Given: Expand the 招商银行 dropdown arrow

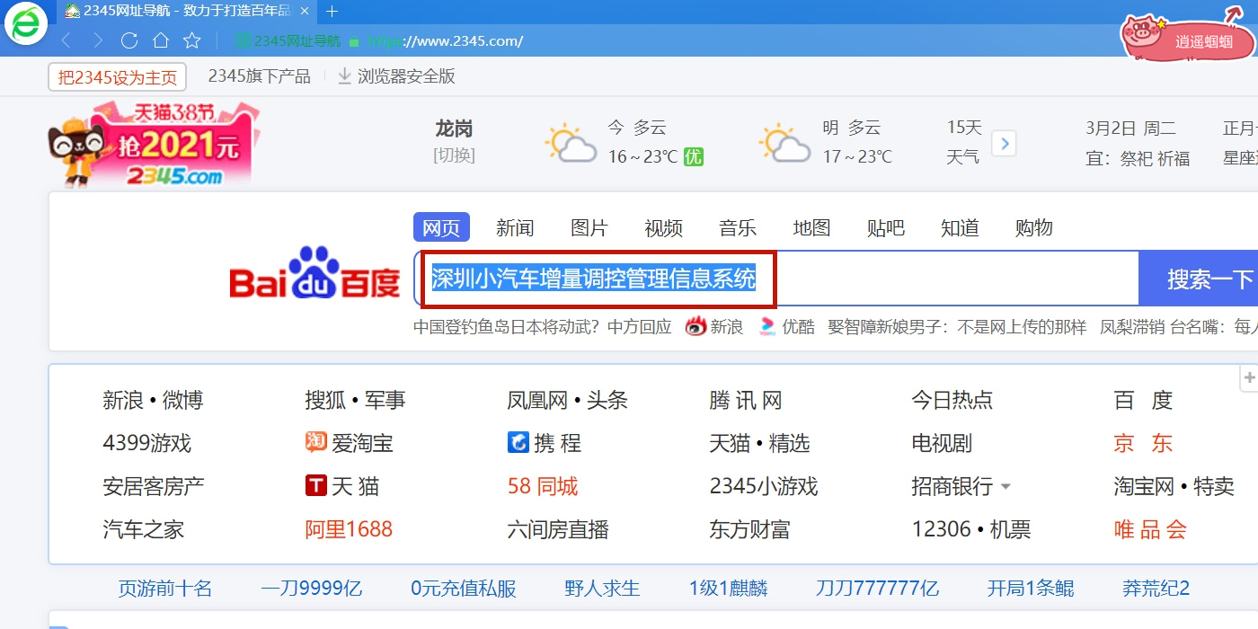Looking at the screenshot, I should pyautogui.click(x=1006, y=487).
